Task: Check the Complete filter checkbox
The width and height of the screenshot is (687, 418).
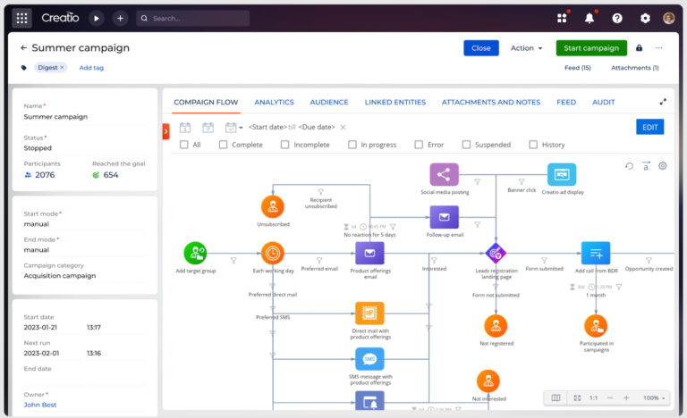Action: pyautogui.click(x=223, y=145)
